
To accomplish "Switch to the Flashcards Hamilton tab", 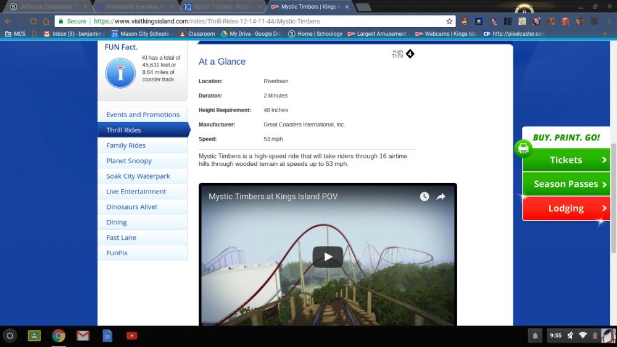I will [135, 7].
